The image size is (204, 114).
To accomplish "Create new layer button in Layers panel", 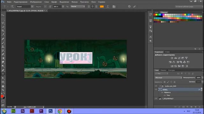I will click(x=195, y=107).
